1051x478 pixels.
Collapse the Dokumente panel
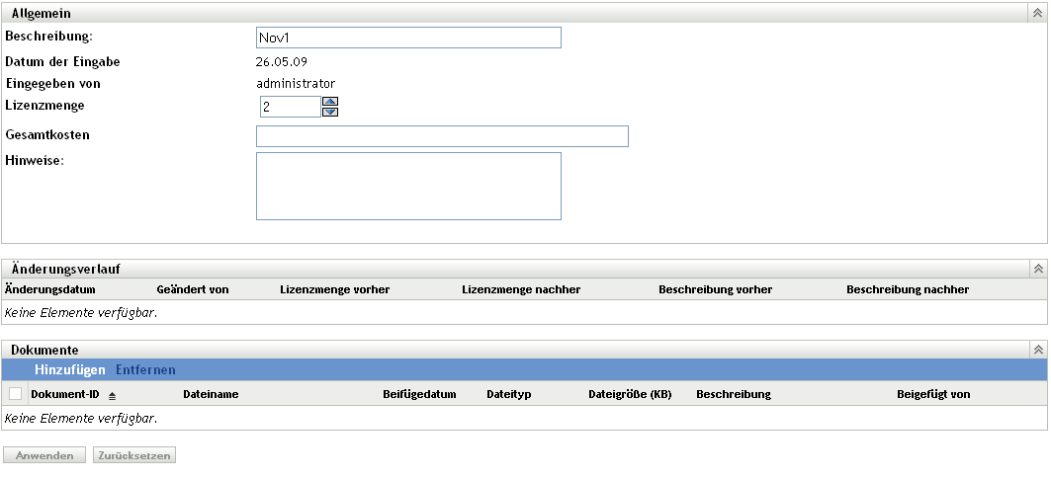click(x=1038, y=350)
